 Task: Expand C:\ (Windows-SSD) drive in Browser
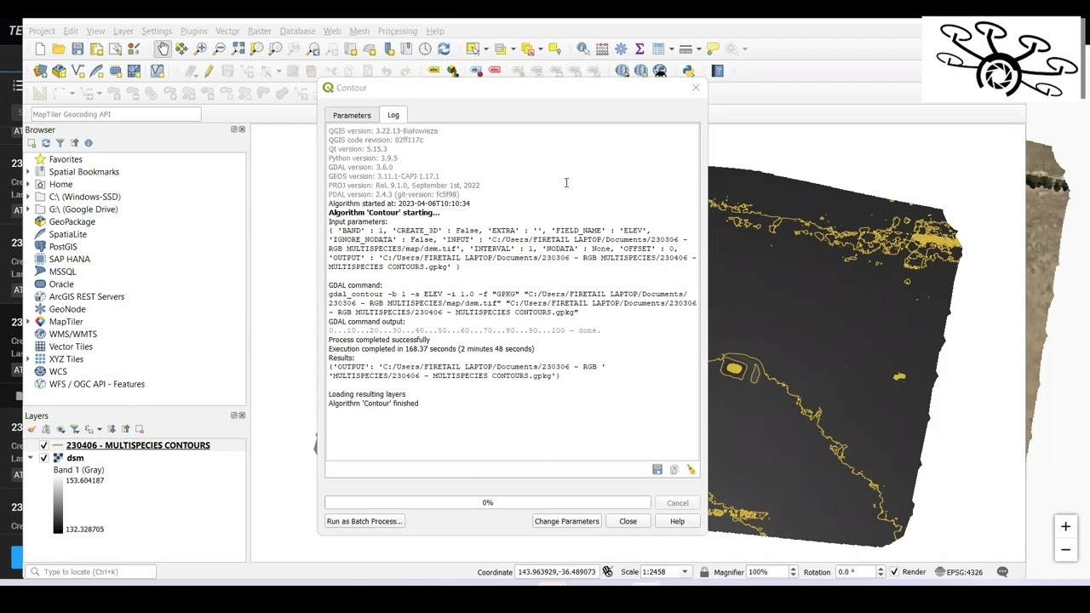pyautogui.click(x=28, y=197)
